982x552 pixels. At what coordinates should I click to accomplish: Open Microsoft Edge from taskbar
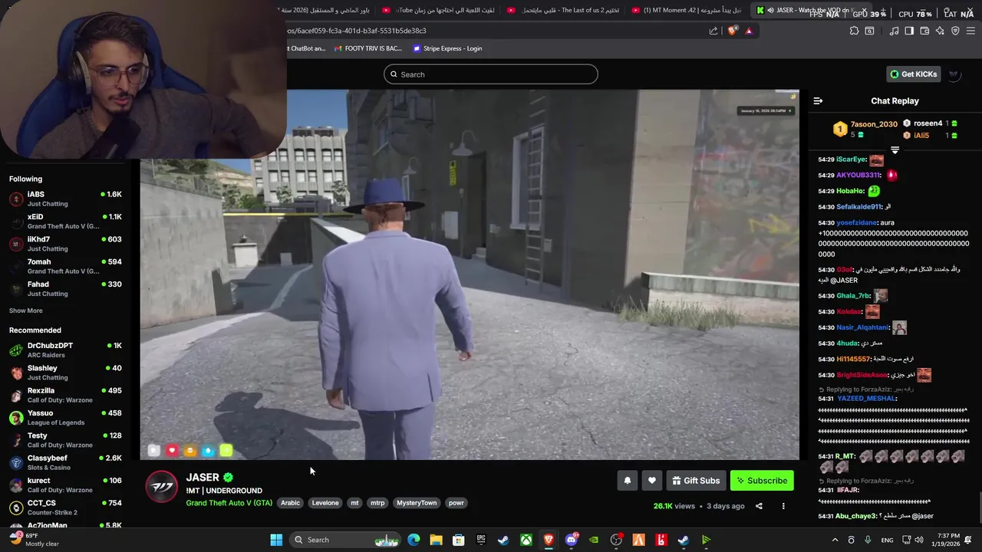(414, 540)
